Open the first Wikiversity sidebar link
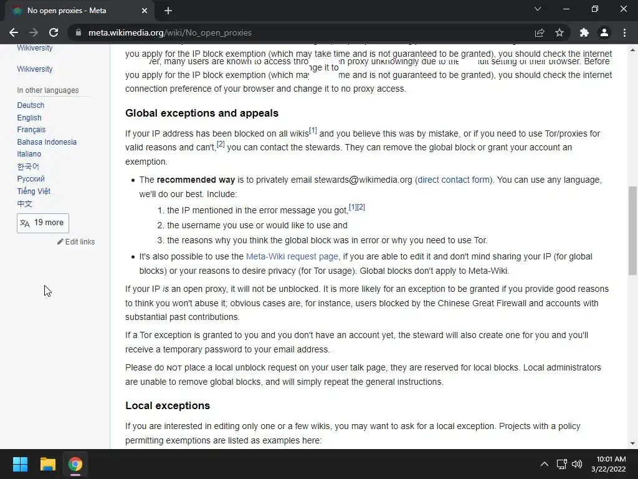This screenshot has height=479, width=638. 35,48
